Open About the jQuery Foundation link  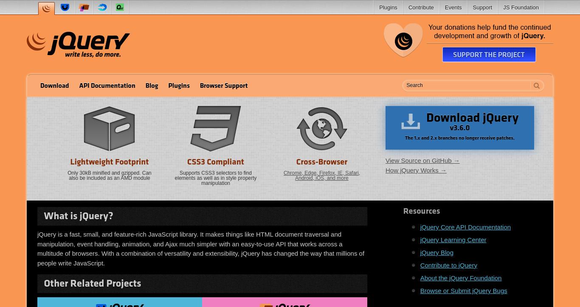[x=461, y=278]
